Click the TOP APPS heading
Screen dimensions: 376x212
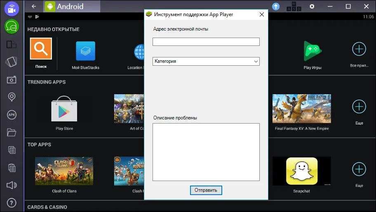39,145
